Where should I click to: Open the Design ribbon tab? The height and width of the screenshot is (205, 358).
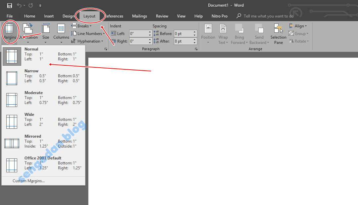69,16
